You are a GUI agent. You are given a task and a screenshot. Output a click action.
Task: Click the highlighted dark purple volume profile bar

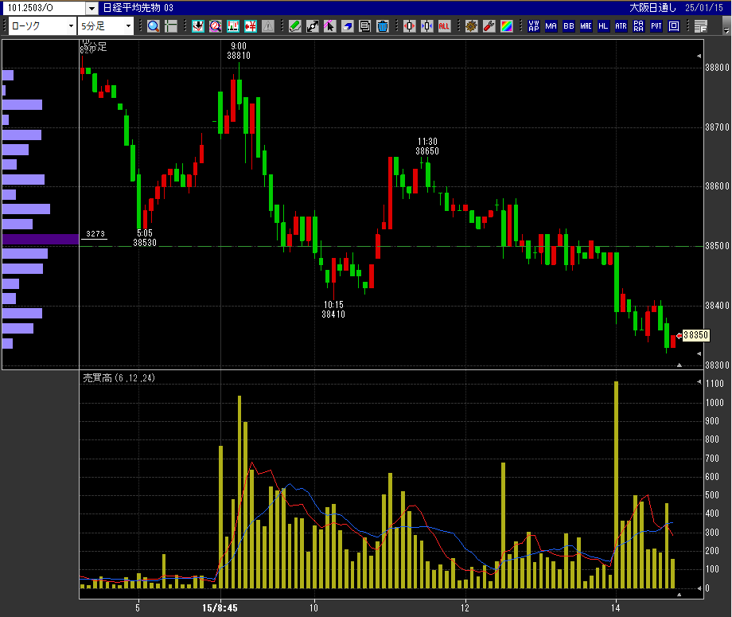pos(41,239)
